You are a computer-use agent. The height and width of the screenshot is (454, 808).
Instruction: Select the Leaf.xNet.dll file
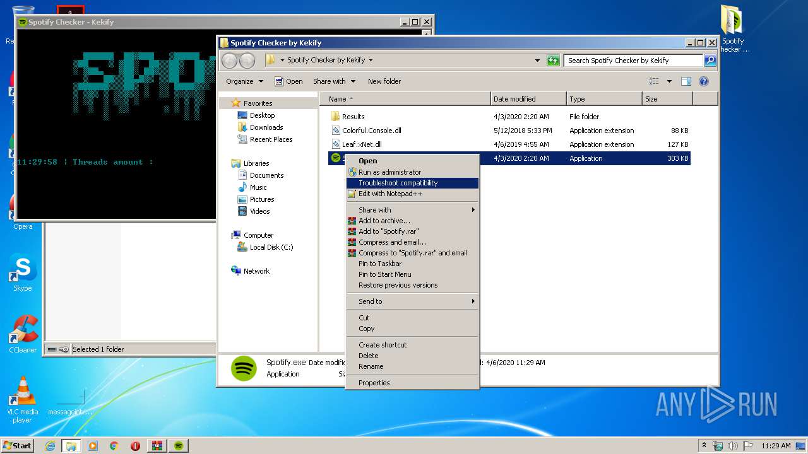(361, 144)
